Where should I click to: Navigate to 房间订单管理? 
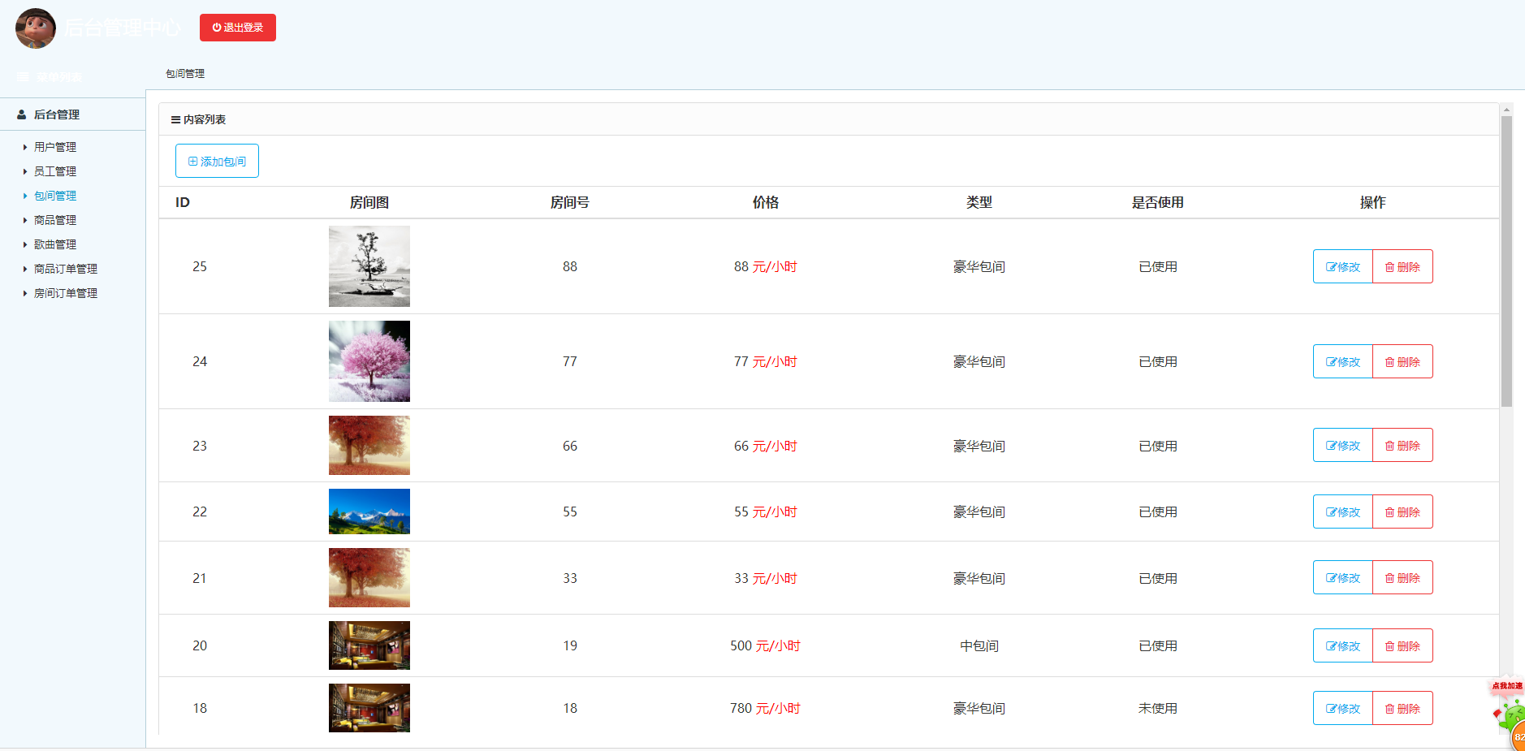pyautogui.click(x=66, y=293)
